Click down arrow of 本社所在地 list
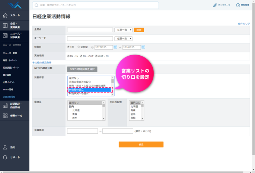This screenshot has height=173, width=255. [143, 119]
